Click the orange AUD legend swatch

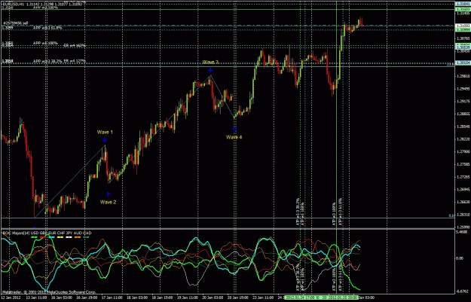[78, 237]
